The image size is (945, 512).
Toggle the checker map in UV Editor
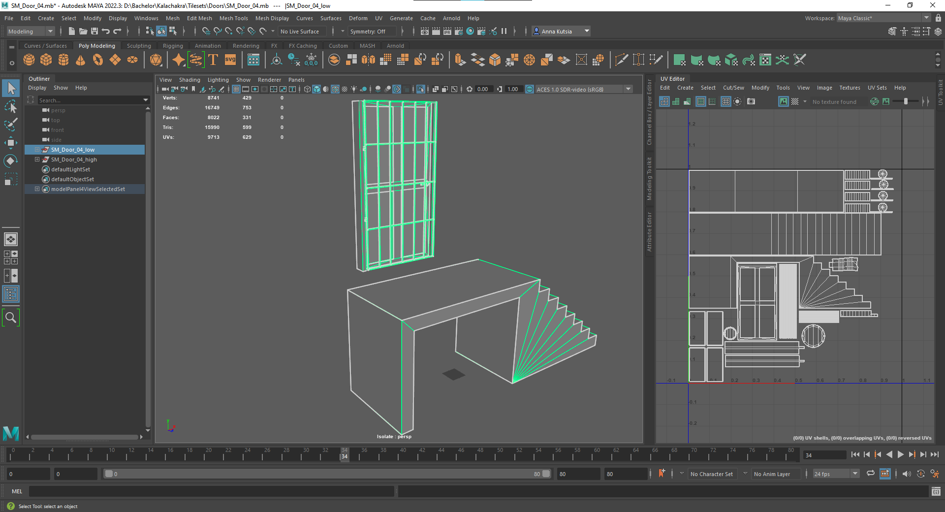(795, 101)
